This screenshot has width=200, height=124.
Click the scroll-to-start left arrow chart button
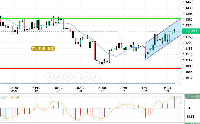tap(50, 77)
